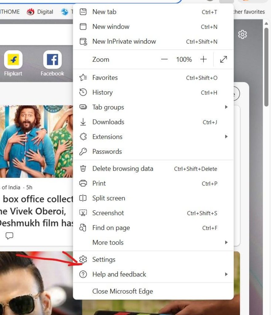
Task: Open a New InPrivate window
Action: click(x=124, y=42)
